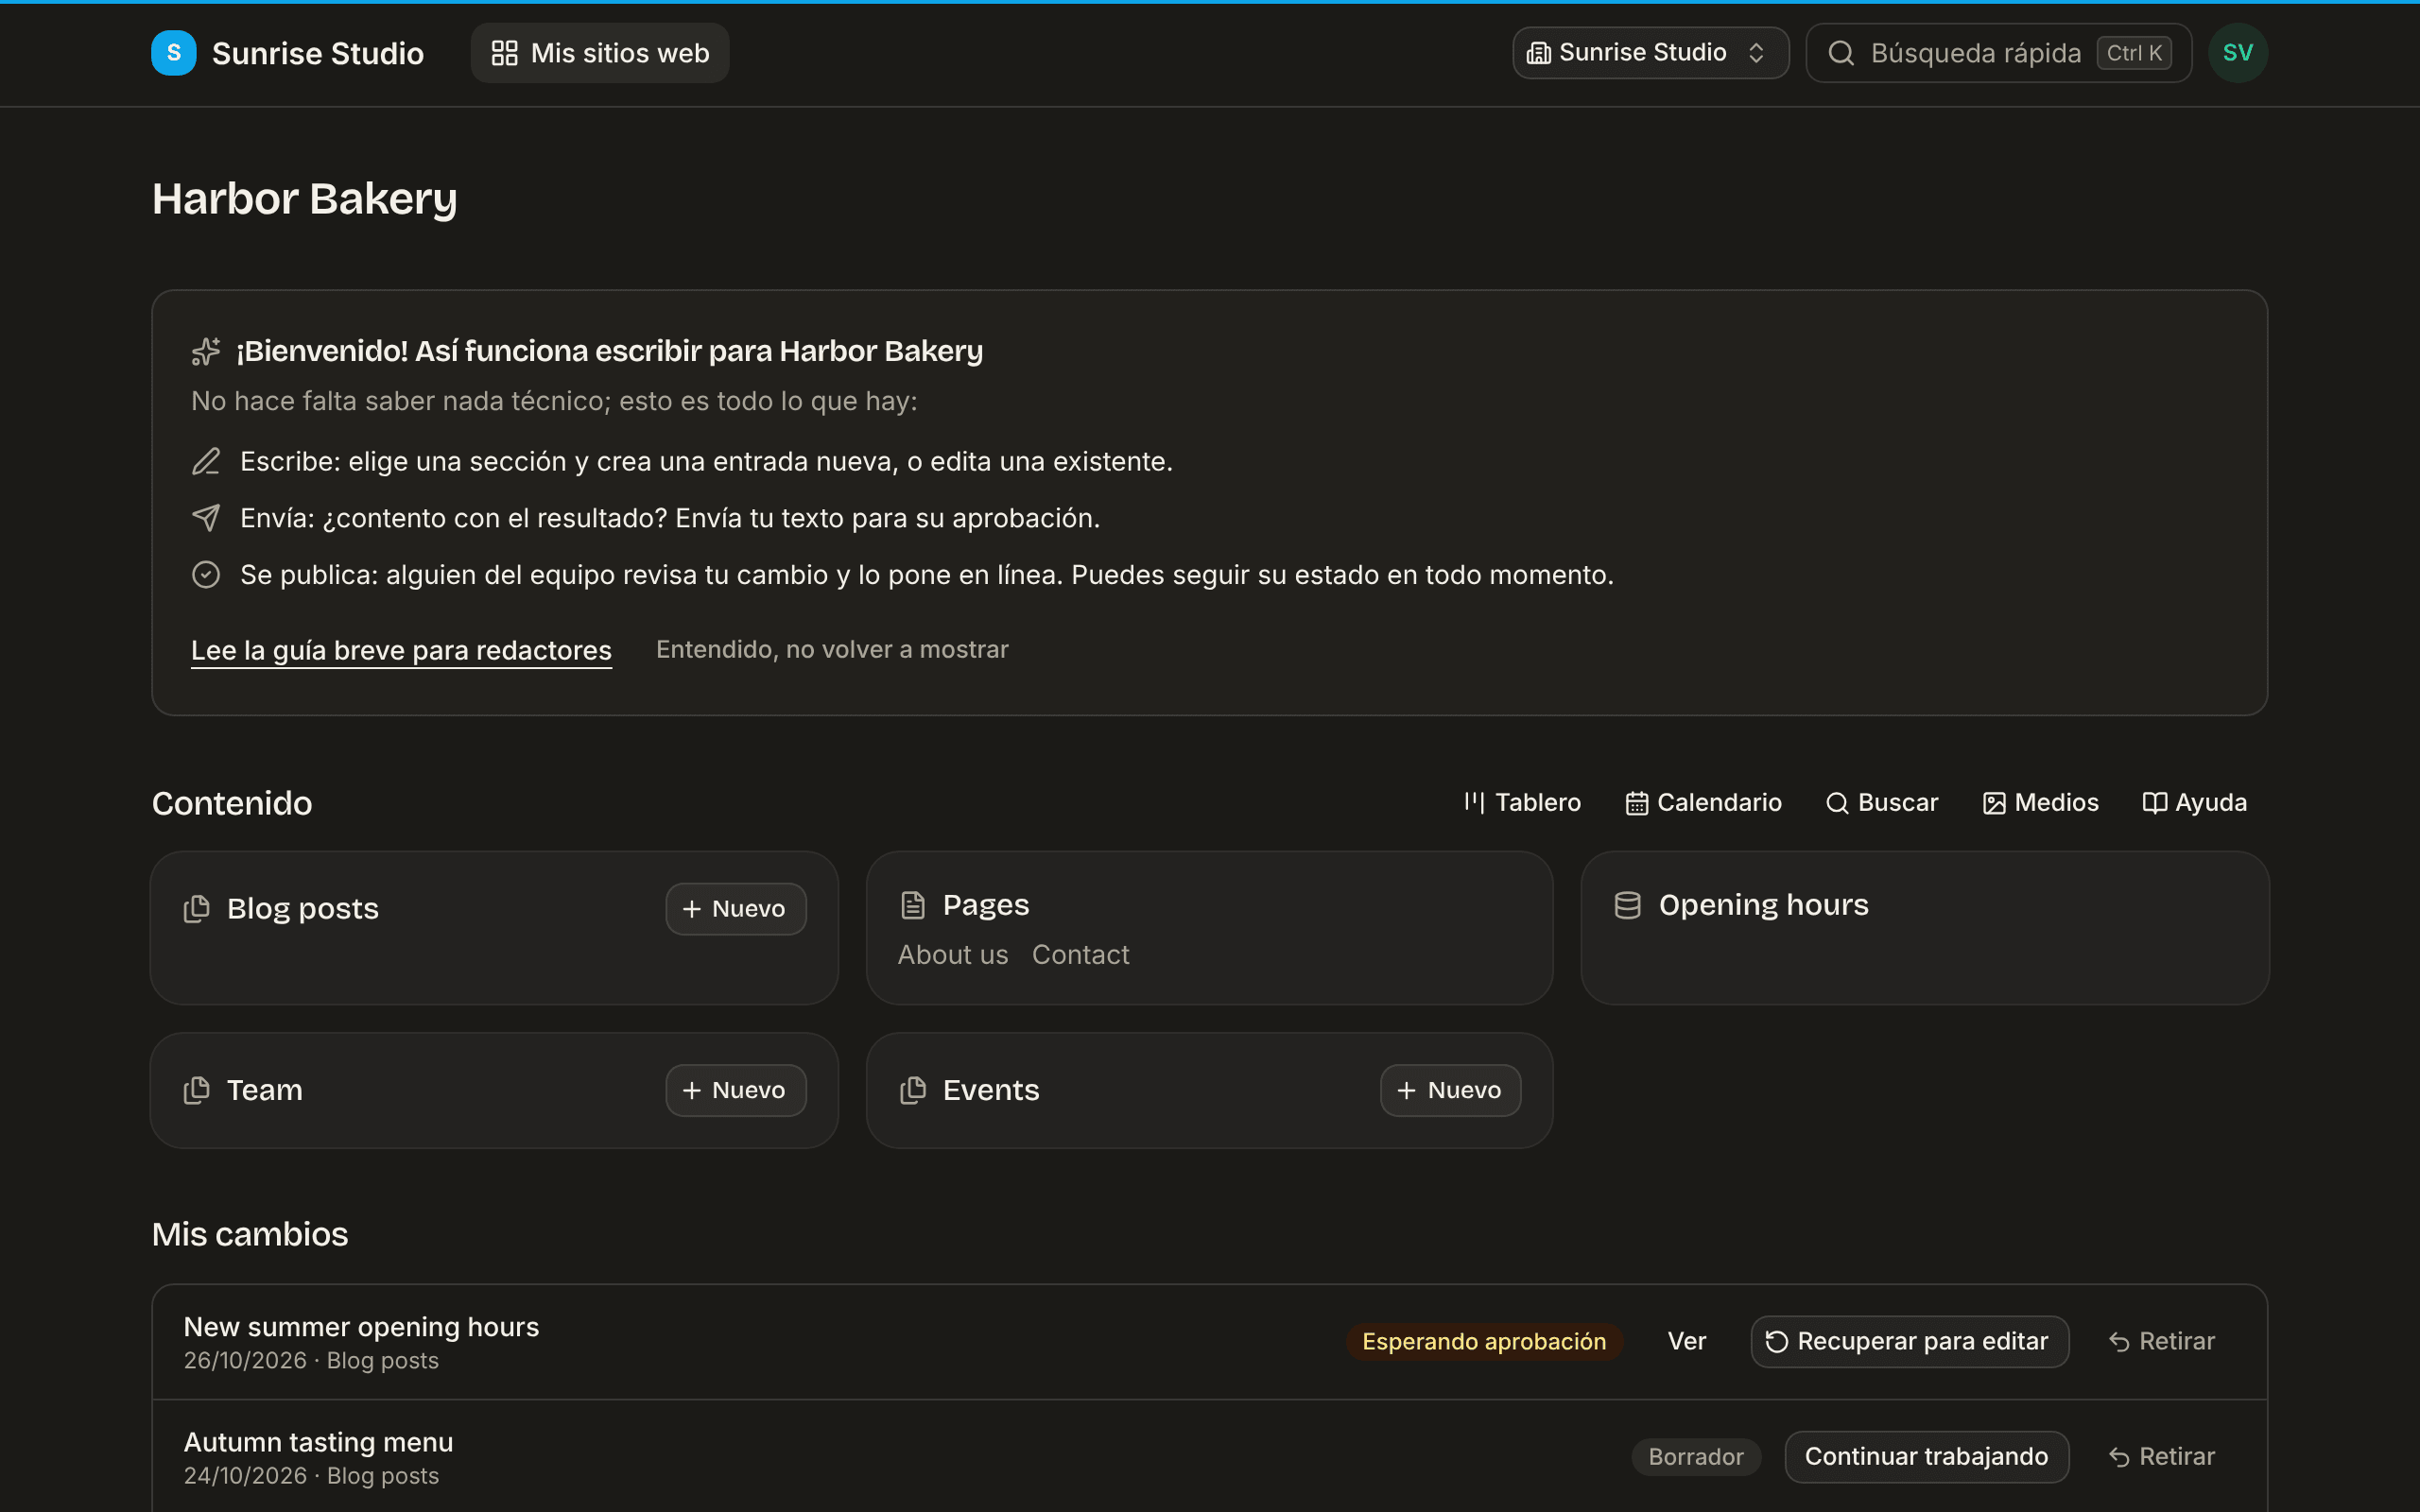This screenshot has height=1512, width=2420.
Task: Open the Calendario view
Action: (1703, 803)
